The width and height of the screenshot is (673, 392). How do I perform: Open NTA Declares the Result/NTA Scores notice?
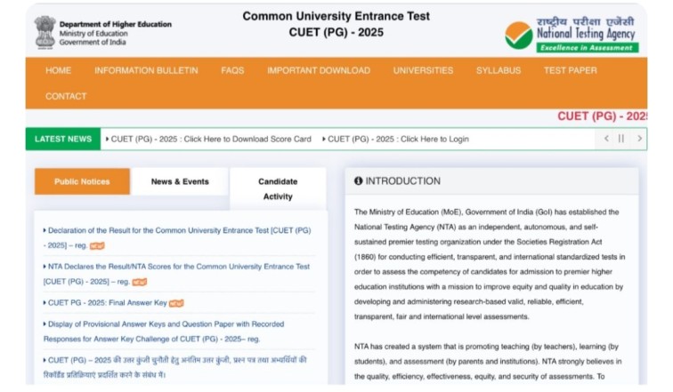coord(176,274)
